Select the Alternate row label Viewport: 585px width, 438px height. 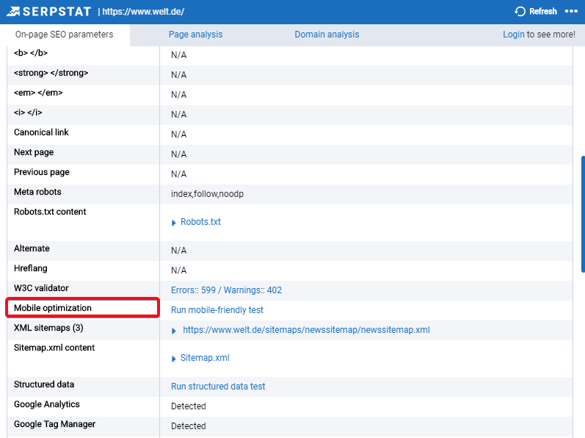click(x=32, y=248)
